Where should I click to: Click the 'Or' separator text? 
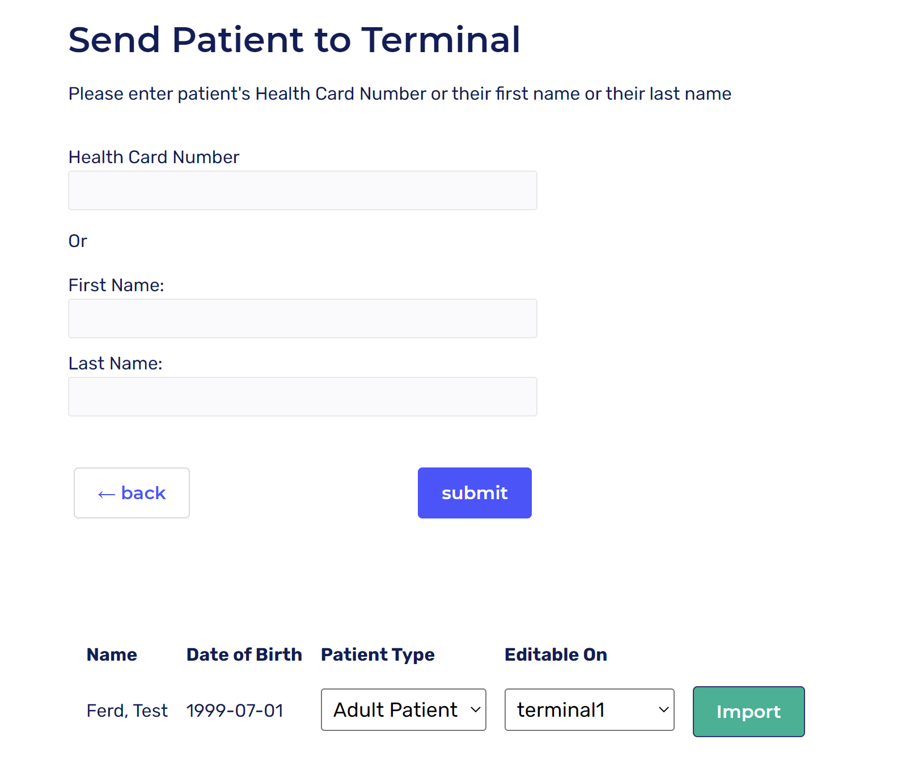pyautogui.click(x=78, y=241)
